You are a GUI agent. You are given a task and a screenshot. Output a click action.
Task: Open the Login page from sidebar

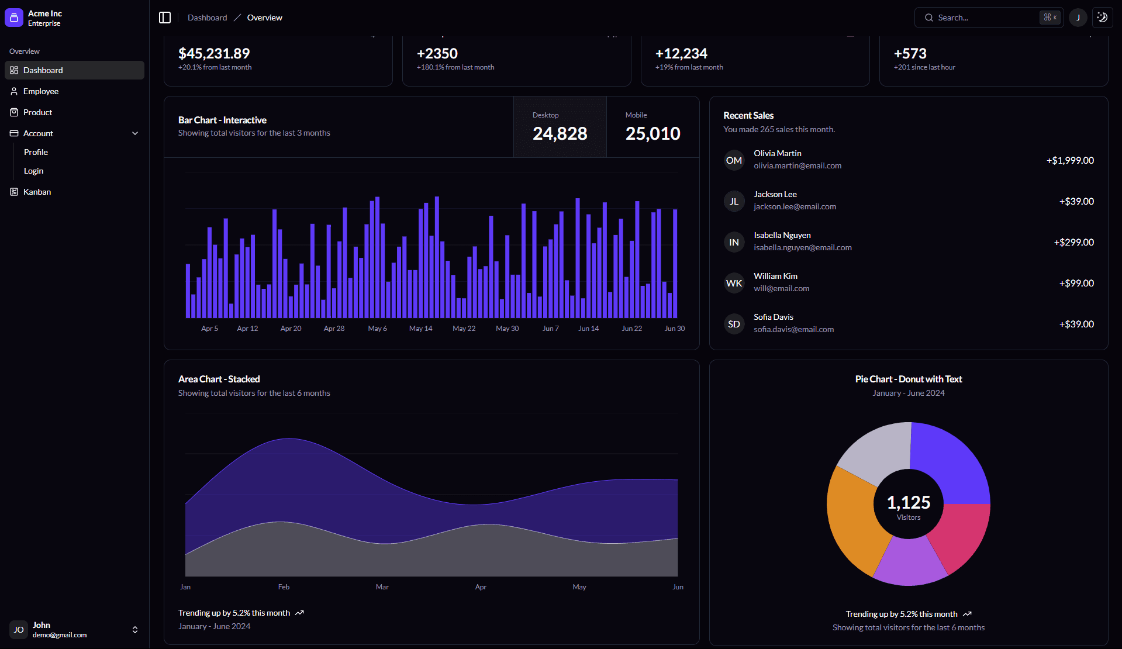(33, 171)
